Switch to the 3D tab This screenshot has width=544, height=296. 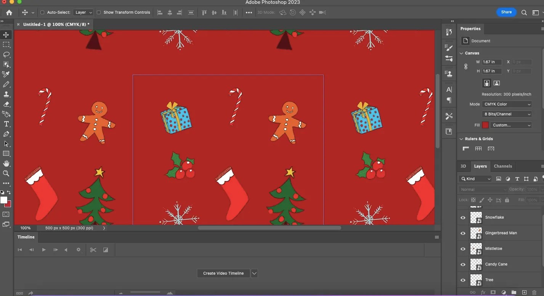tap(463, 166)
